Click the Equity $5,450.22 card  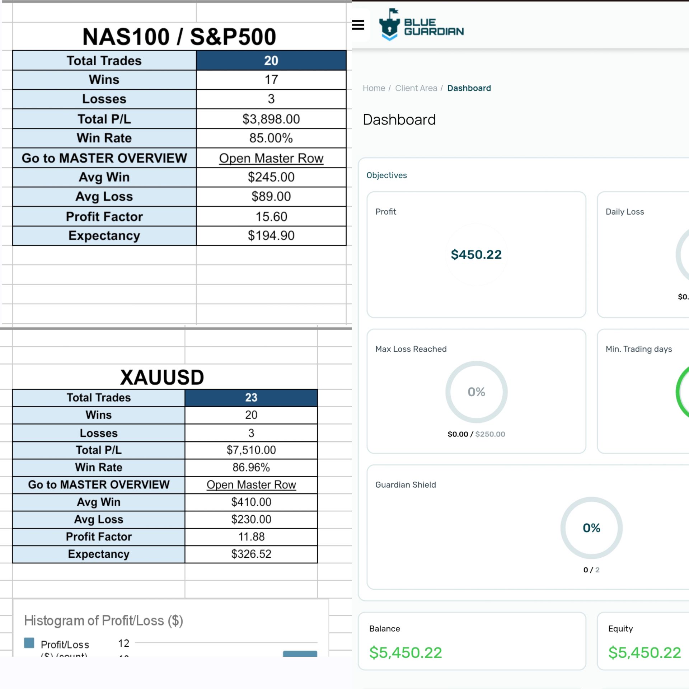pyautogui.click(x=643, y=641)
